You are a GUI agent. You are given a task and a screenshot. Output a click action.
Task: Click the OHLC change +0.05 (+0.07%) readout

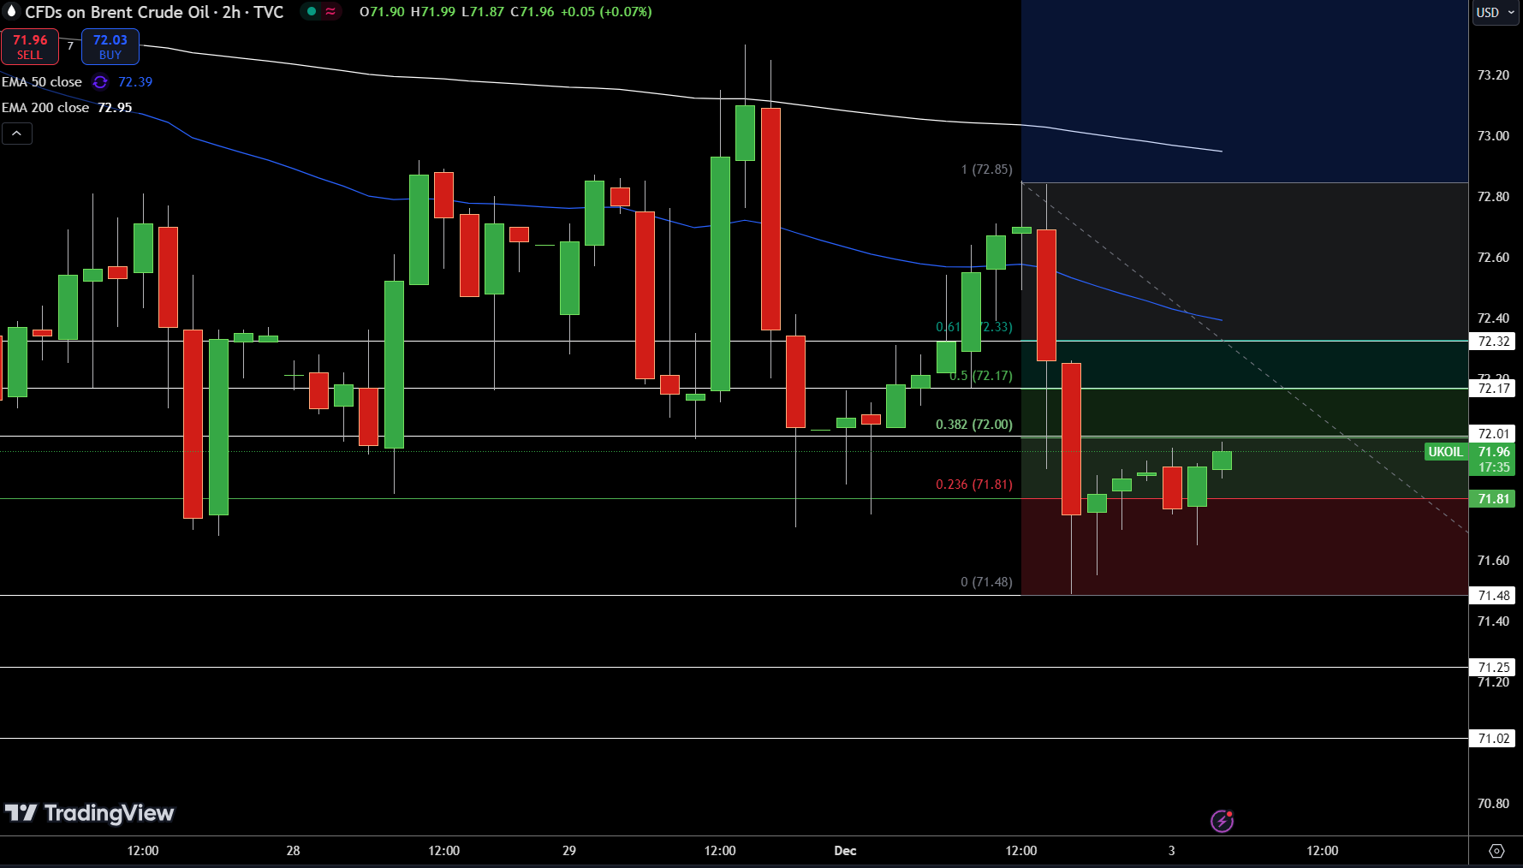tap(606, 12)
